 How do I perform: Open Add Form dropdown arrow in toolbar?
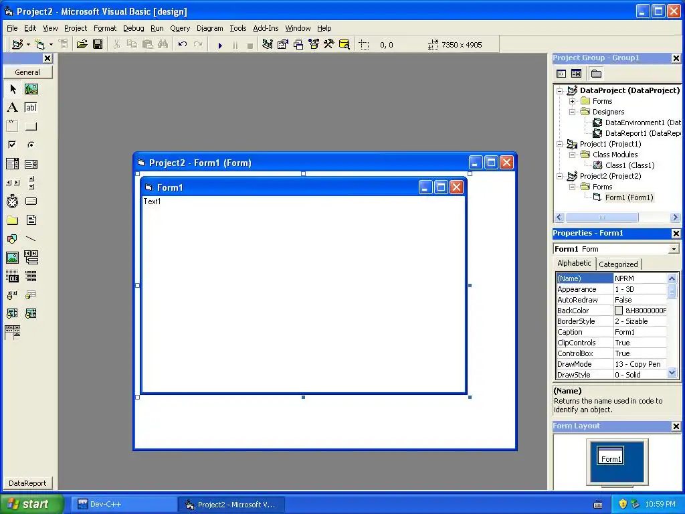51,45
